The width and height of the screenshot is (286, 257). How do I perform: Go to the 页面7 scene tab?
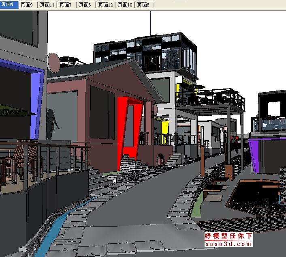pos(66,5)
